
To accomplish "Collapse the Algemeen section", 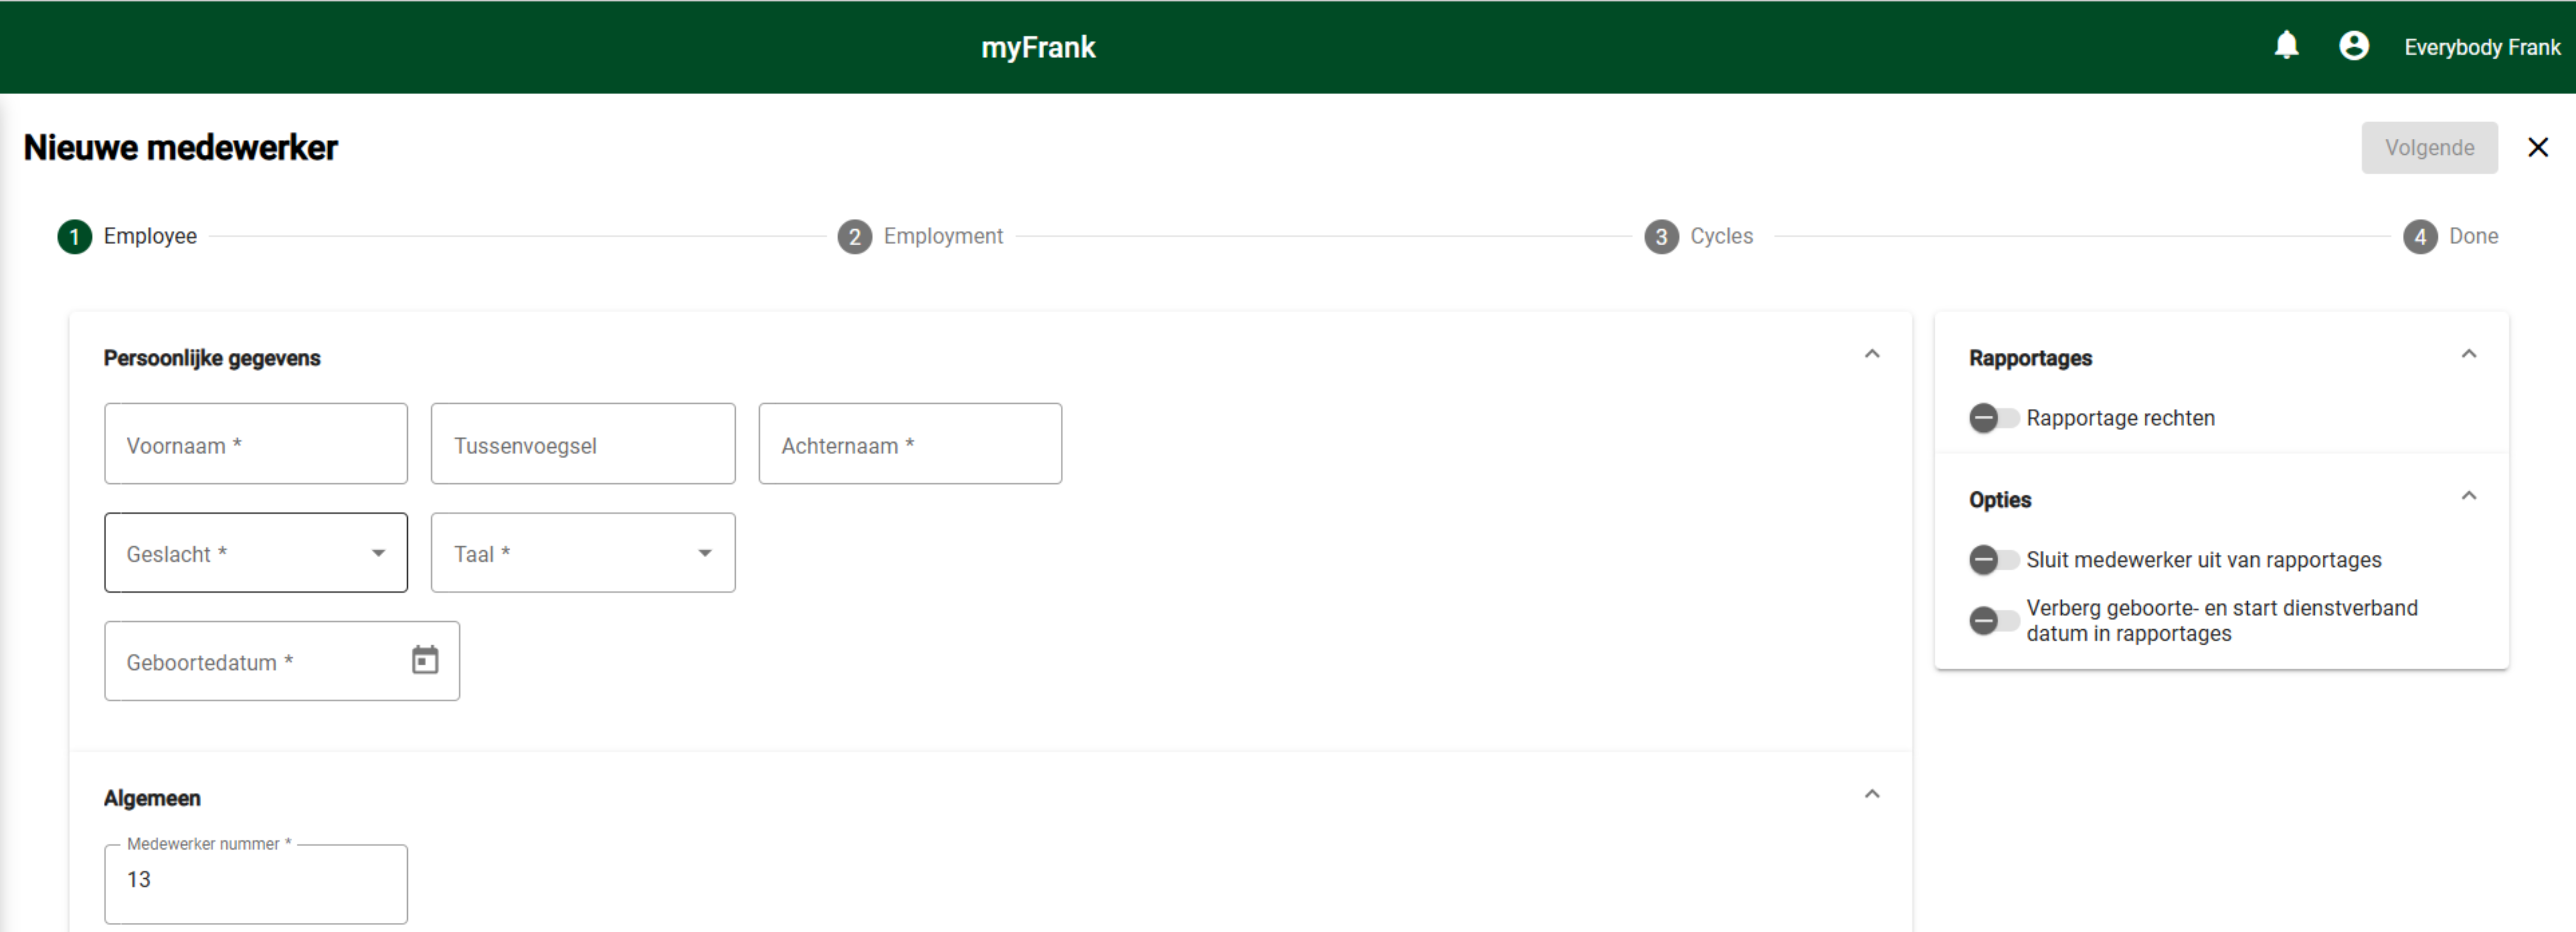I will click(1872, 794).
